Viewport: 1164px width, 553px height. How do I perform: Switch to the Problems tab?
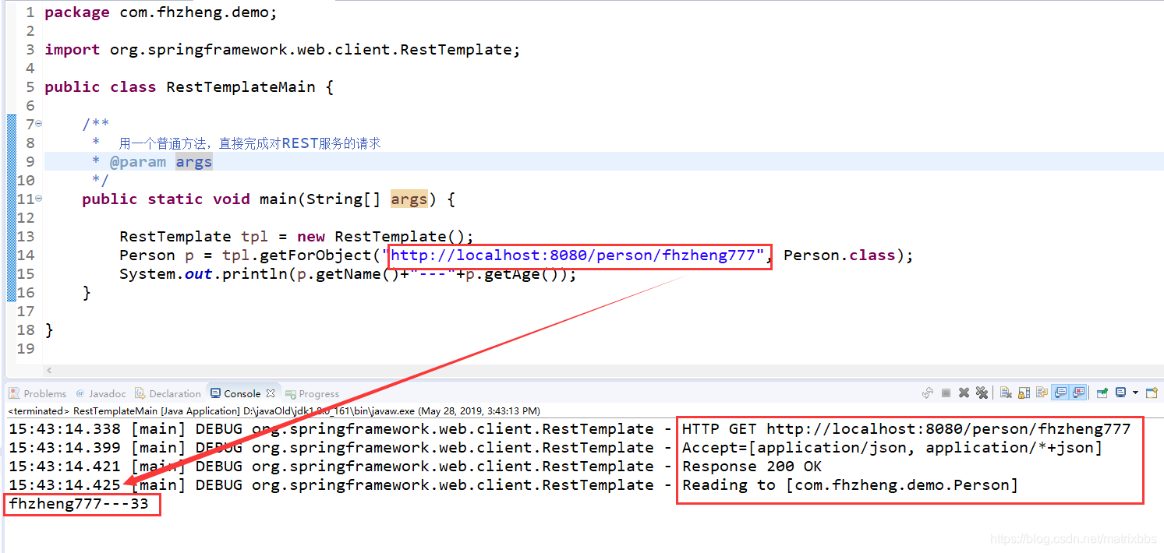[x=37, y=393]
